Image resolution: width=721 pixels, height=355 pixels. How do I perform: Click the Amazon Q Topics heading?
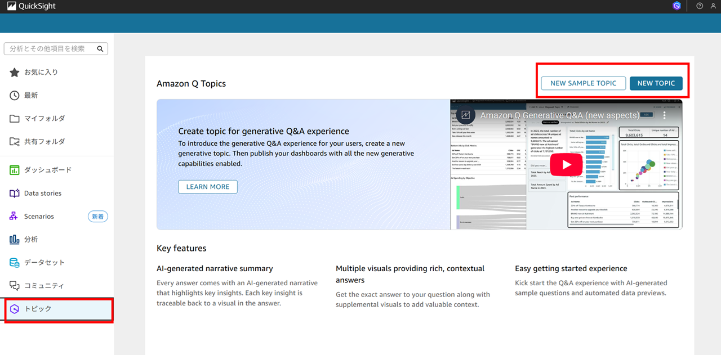[x=191, y=83]
